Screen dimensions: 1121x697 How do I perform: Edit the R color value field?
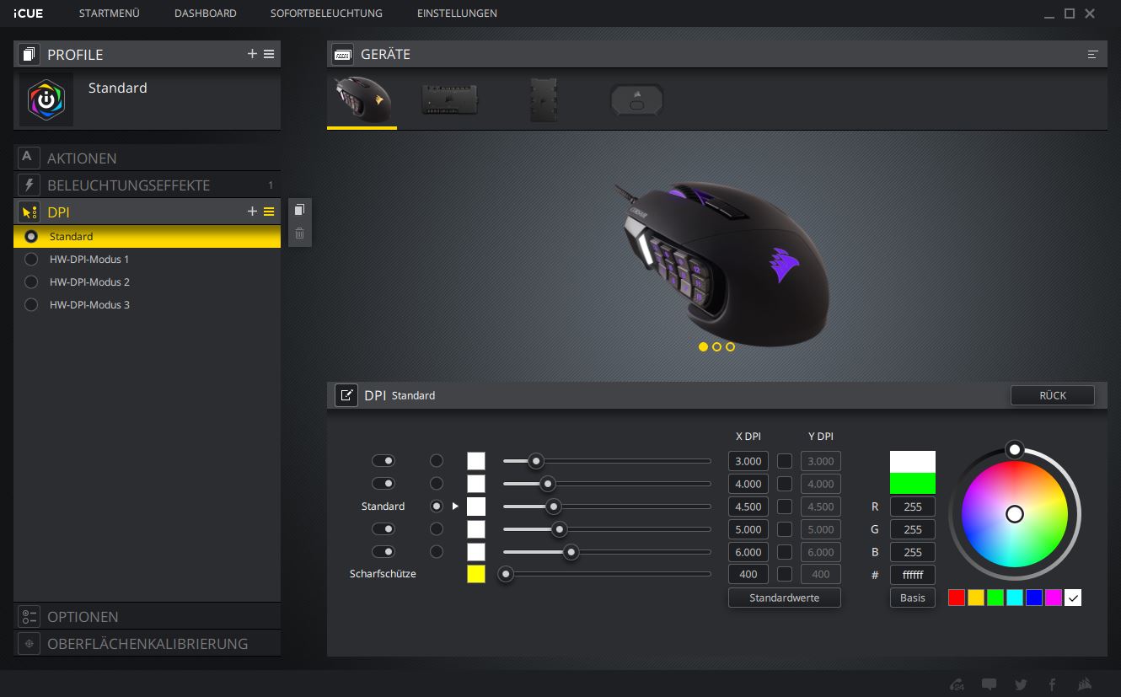click(x=913, y=507)
